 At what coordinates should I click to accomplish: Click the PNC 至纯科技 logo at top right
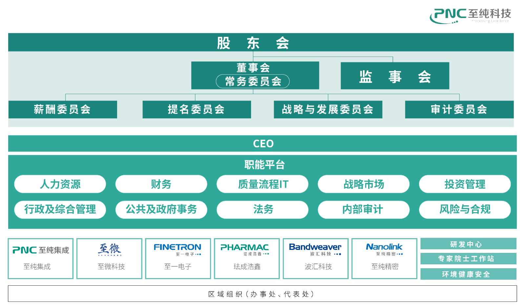471,15
